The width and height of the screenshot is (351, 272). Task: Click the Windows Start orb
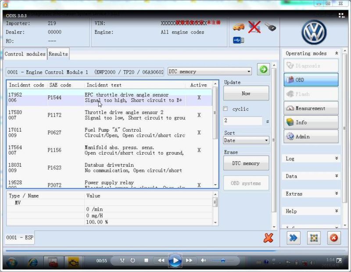12,262
